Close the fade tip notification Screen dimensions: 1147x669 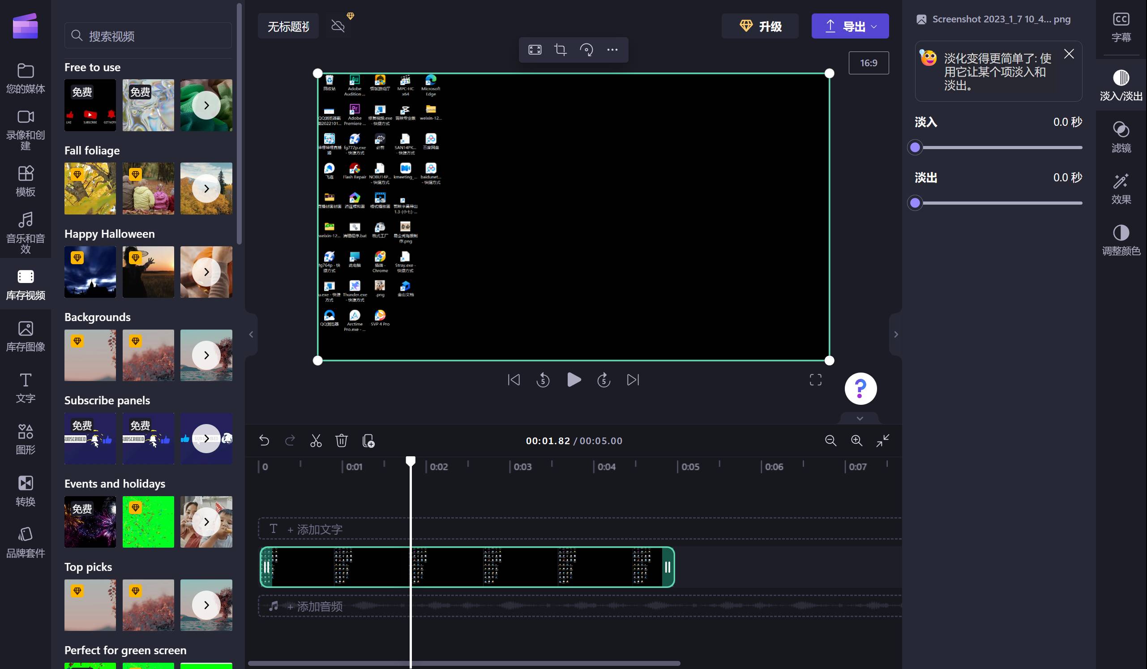click(x=1069, y=54)
